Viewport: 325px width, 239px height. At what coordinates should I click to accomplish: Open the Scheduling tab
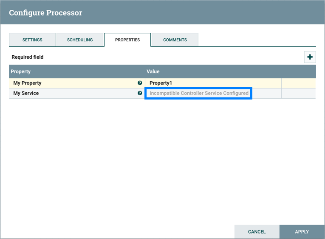point(80,40)
